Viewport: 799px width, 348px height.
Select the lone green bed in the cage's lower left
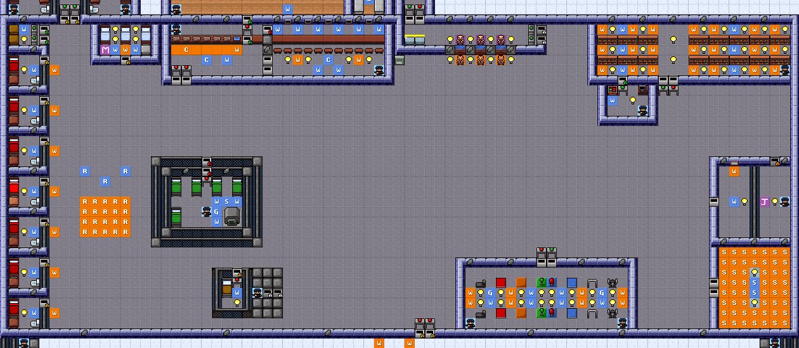click(176, 216)
